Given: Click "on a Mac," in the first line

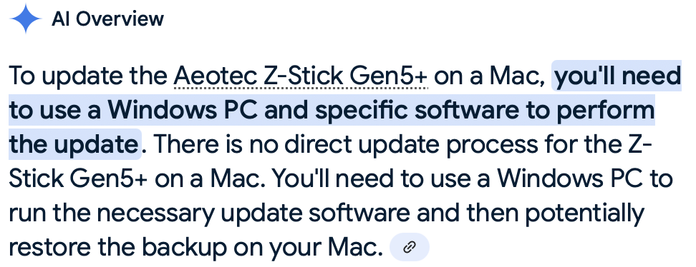Looking at the screenshot, I should pos(490,76).
